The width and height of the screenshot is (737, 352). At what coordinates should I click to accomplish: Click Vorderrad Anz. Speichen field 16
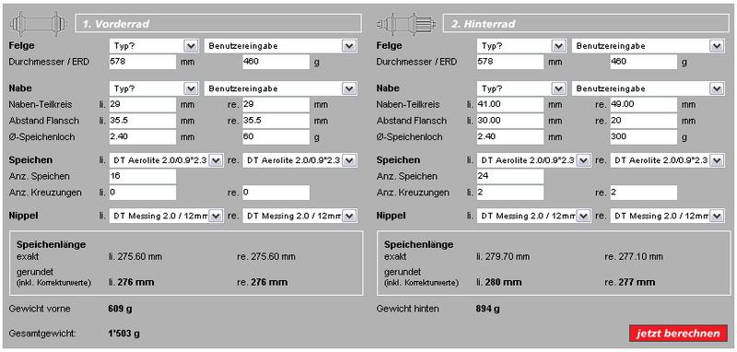tap(143, 177)
